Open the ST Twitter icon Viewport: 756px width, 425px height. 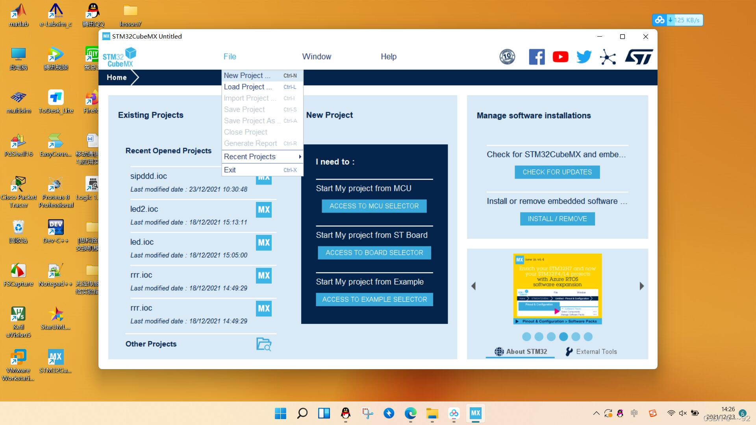pos(584,57)
